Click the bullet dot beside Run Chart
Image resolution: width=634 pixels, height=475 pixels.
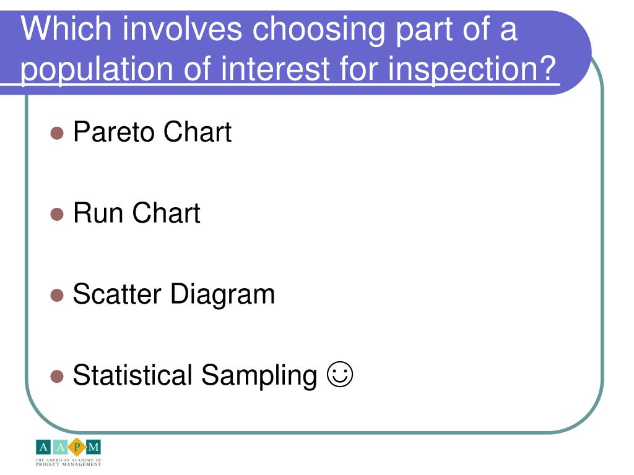pyautogui.click(x=57, y=214)
